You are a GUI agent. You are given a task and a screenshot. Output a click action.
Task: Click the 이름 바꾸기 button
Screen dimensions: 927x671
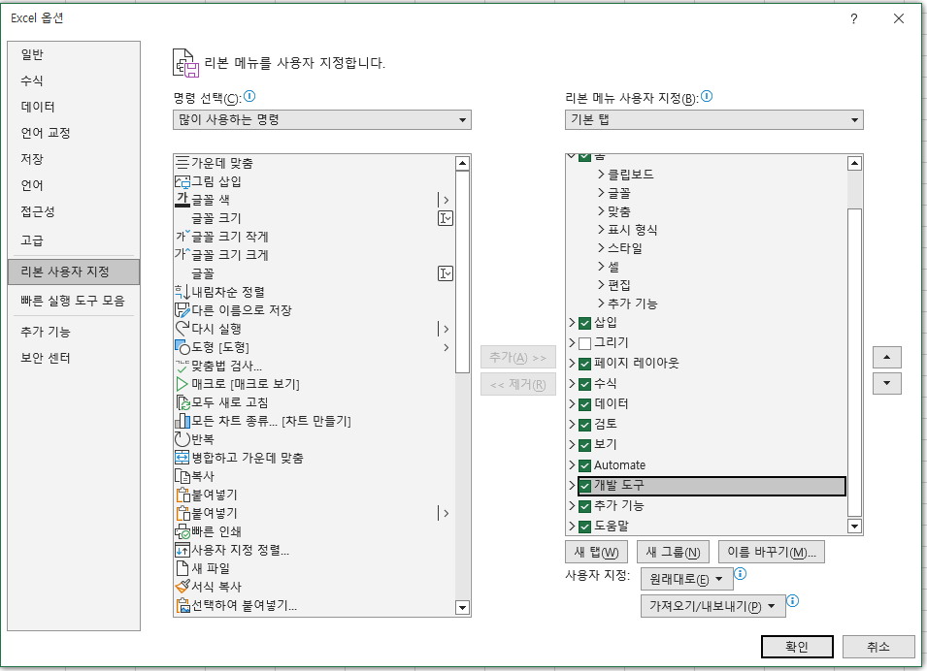(x=772, y=553)
